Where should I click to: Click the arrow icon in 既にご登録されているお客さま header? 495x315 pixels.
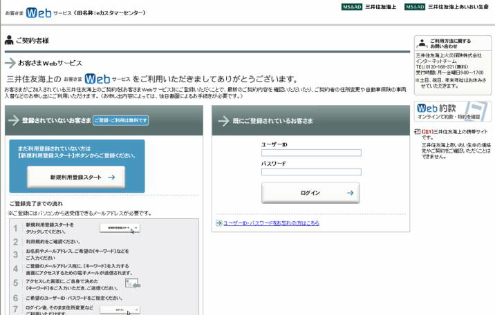(224, 120)
